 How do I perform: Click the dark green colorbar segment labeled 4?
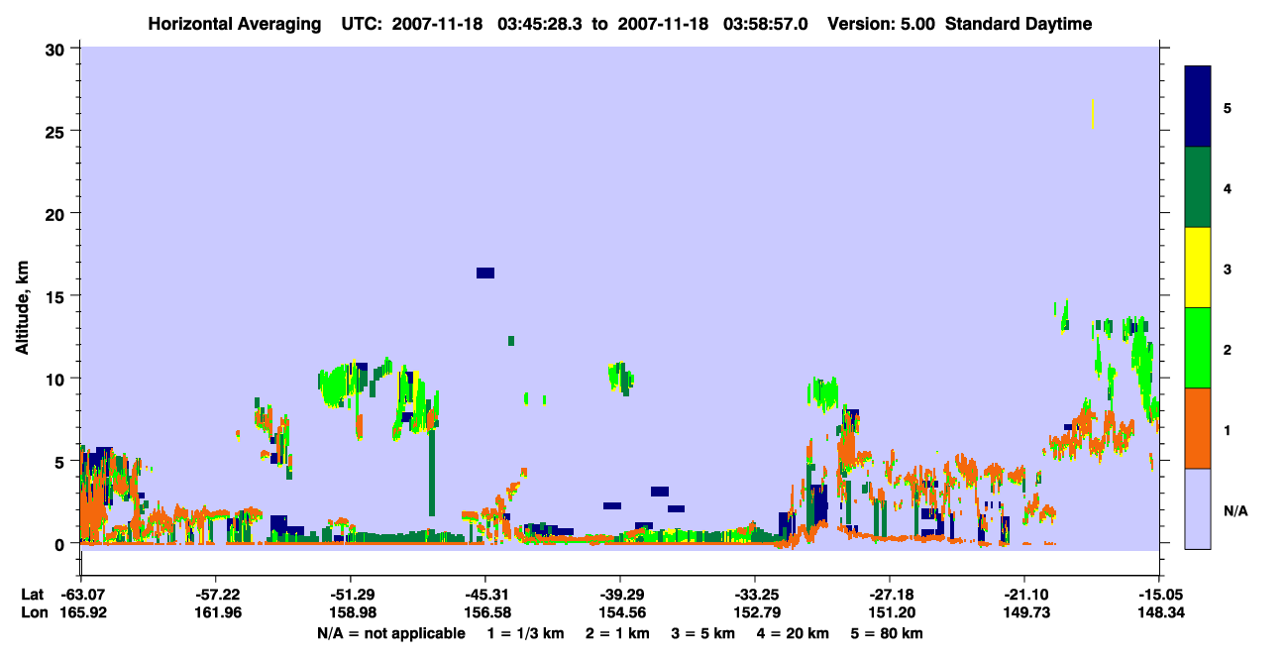coord(1198,187)
